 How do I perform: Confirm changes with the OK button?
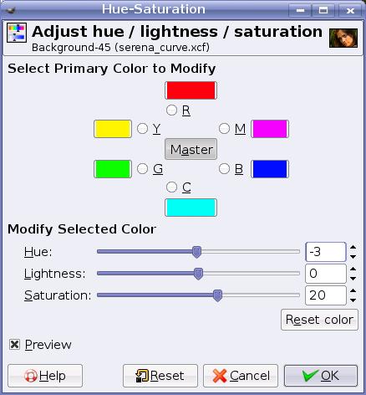click(x=321, y=376)
